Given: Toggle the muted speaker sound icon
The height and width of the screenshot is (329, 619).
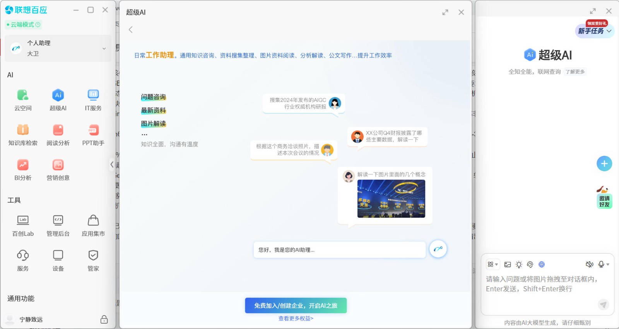Looking at the screenshot, I should click(x=589, y=264).
